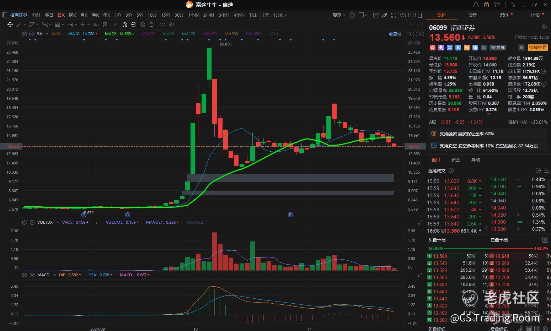Screen dimensions: 551x331
Task: Take a chart screenshot with camera icon
Action: pos(376,15)
